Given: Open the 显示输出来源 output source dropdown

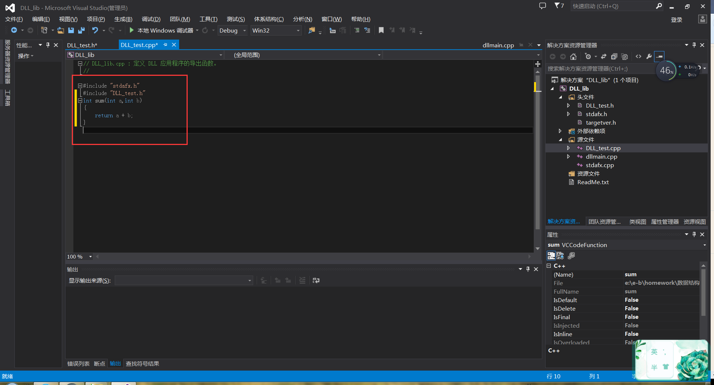Looking at the screenshot, I should [184, 280].
